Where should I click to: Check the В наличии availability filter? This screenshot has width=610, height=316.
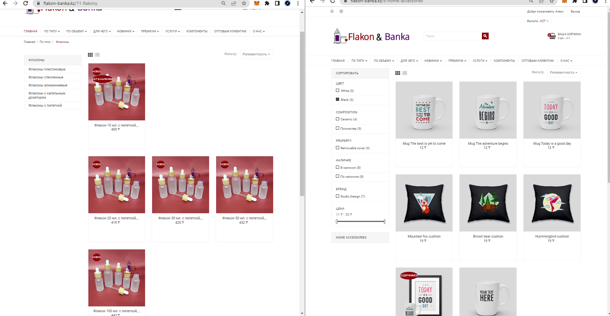(338, 167)
